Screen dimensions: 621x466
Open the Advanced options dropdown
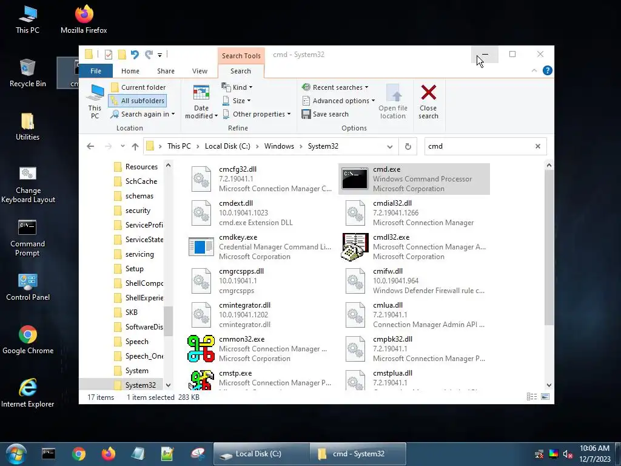tap(338, 101)
